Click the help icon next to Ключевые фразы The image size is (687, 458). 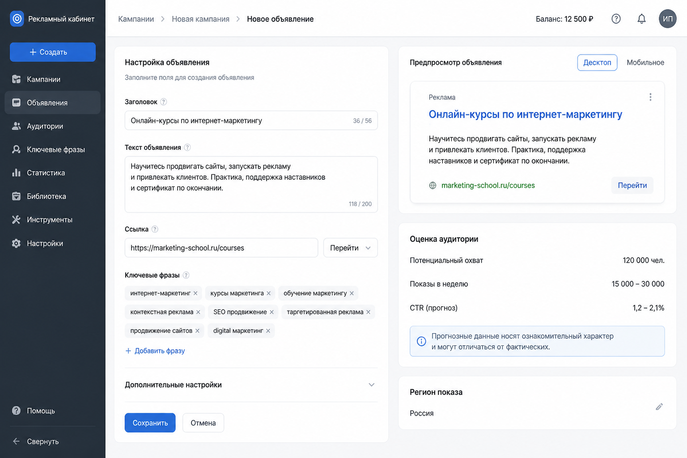(186, 276)
